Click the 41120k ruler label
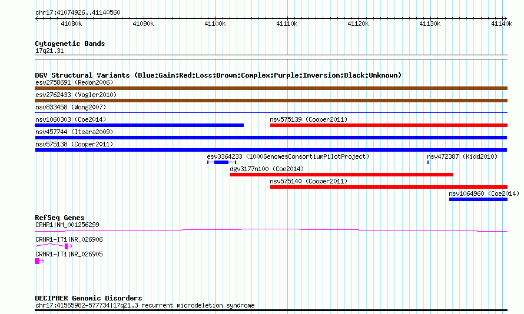Image resolution: width=524 pixels, height=314 pixels. (358, 24)
